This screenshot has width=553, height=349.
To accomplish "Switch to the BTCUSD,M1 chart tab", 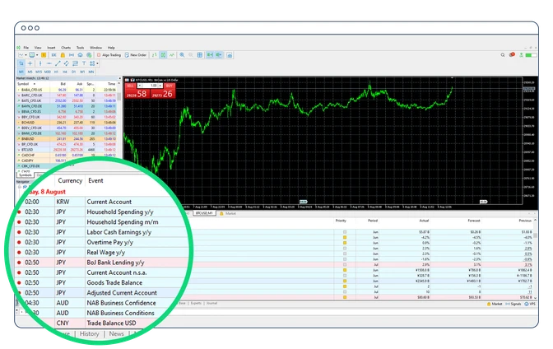I will [x=205, y=213].
